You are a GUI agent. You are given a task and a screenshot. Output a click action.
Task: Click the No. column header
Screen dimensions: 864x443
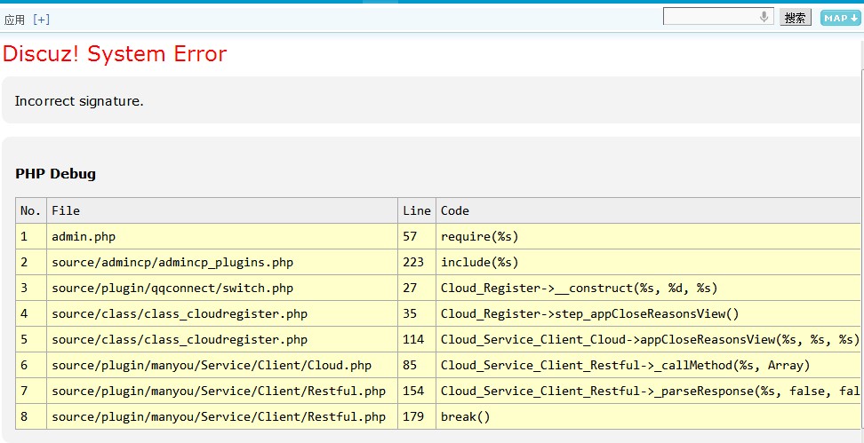pos(31,210)
